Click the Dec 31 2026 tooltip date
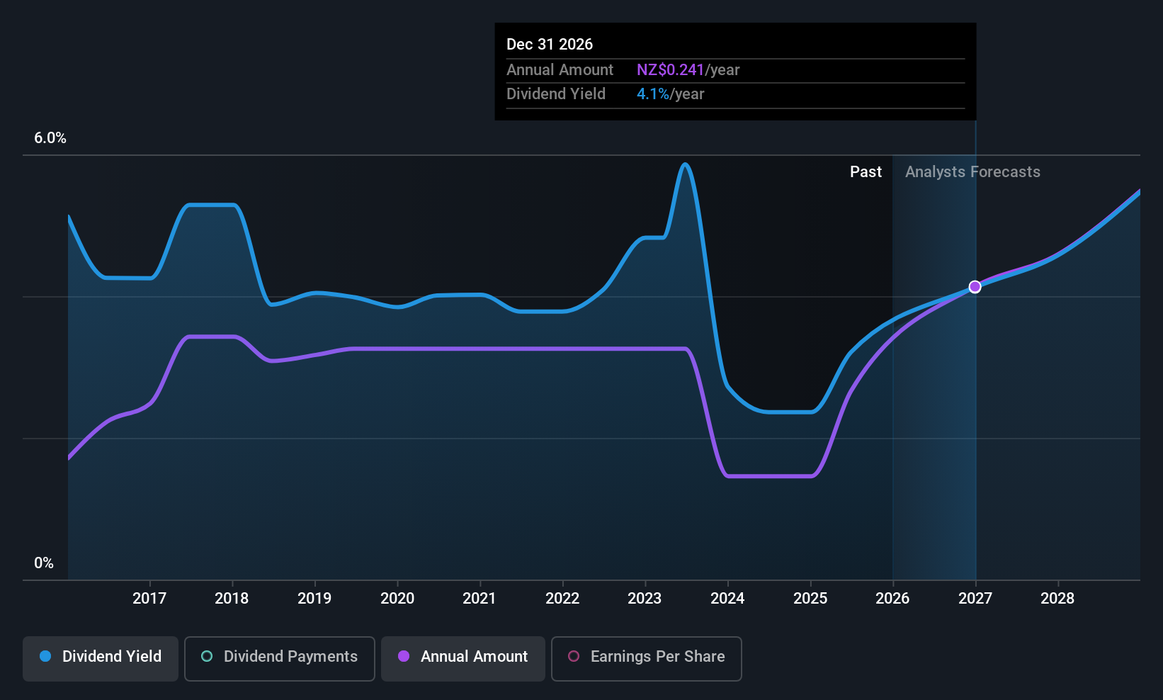Viewport: 1163px width, 700px height. (550, 44)
